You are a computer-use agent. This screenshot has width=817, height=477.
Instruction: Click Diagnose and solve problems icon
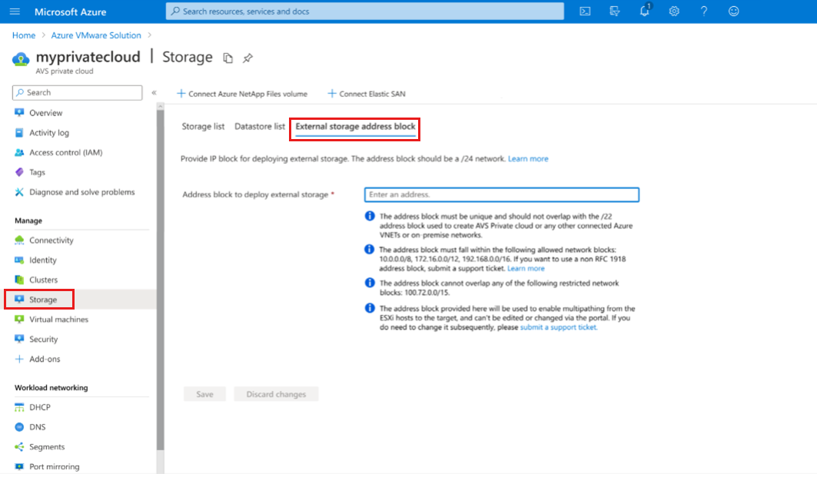19,192
